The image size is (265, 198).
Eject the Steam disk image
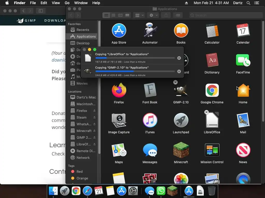94,117
